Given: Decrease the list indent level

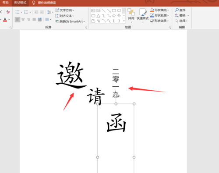Looking at the screenshot, I should pyautogui.click(x=36, y=12).
